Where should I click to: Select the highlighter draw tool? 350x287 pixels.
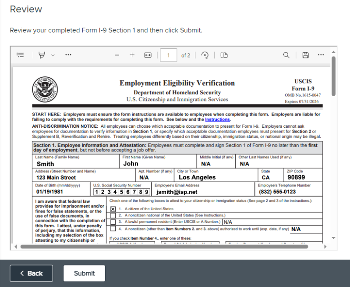tap(42, 55)
